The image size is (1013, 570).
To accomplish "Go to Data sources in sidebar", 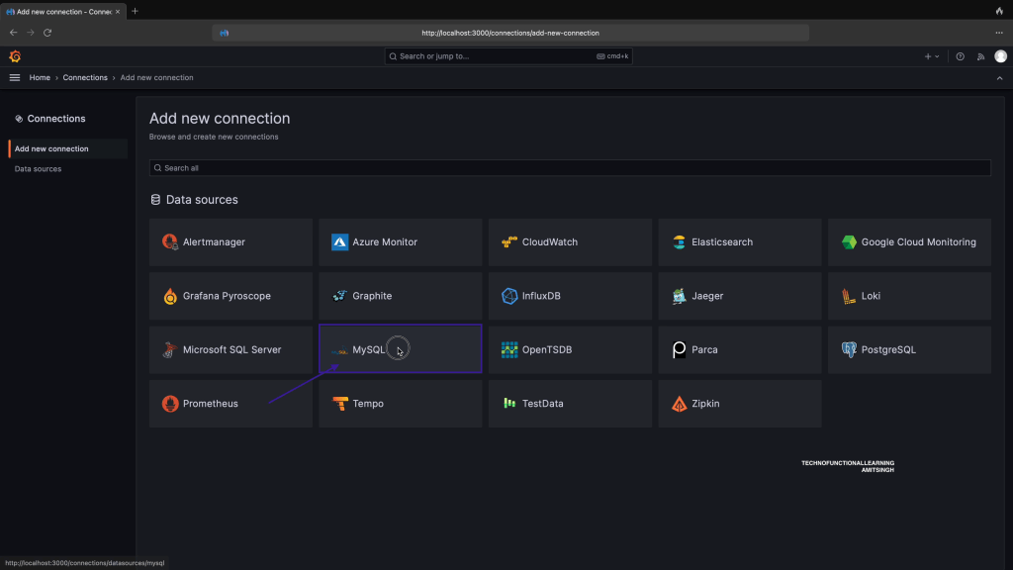I will point(39,169).
